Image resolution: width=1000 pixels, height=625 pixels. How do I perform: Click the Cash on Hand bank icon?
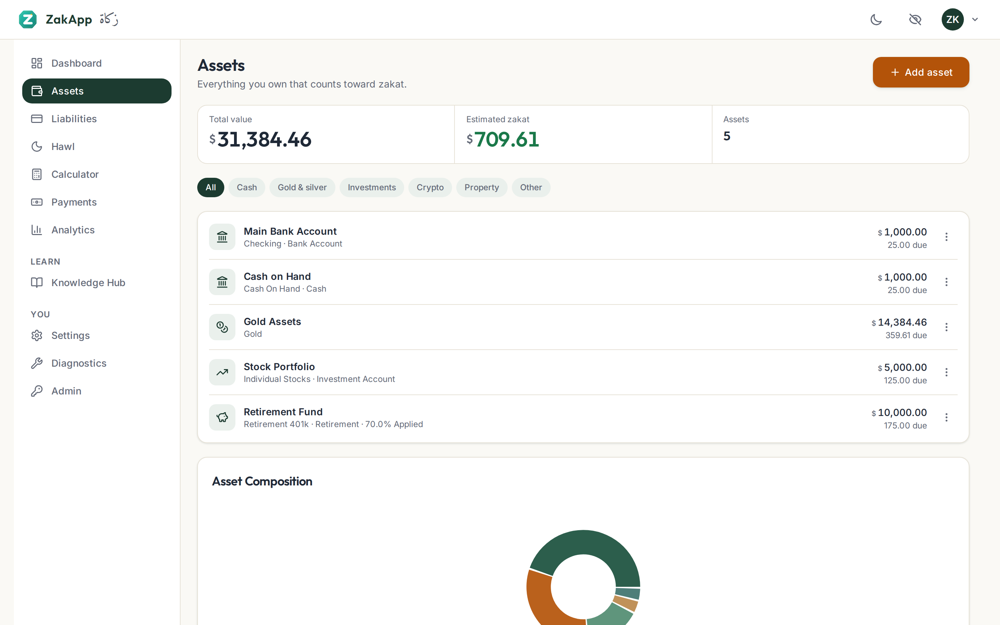(x=222, y=282)
